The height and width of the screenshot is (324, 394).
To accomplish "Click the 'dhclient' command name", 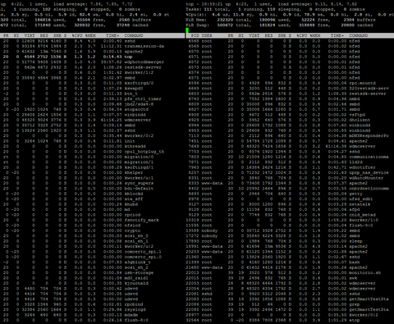I will pyautogui.click(x=360, y=120).
